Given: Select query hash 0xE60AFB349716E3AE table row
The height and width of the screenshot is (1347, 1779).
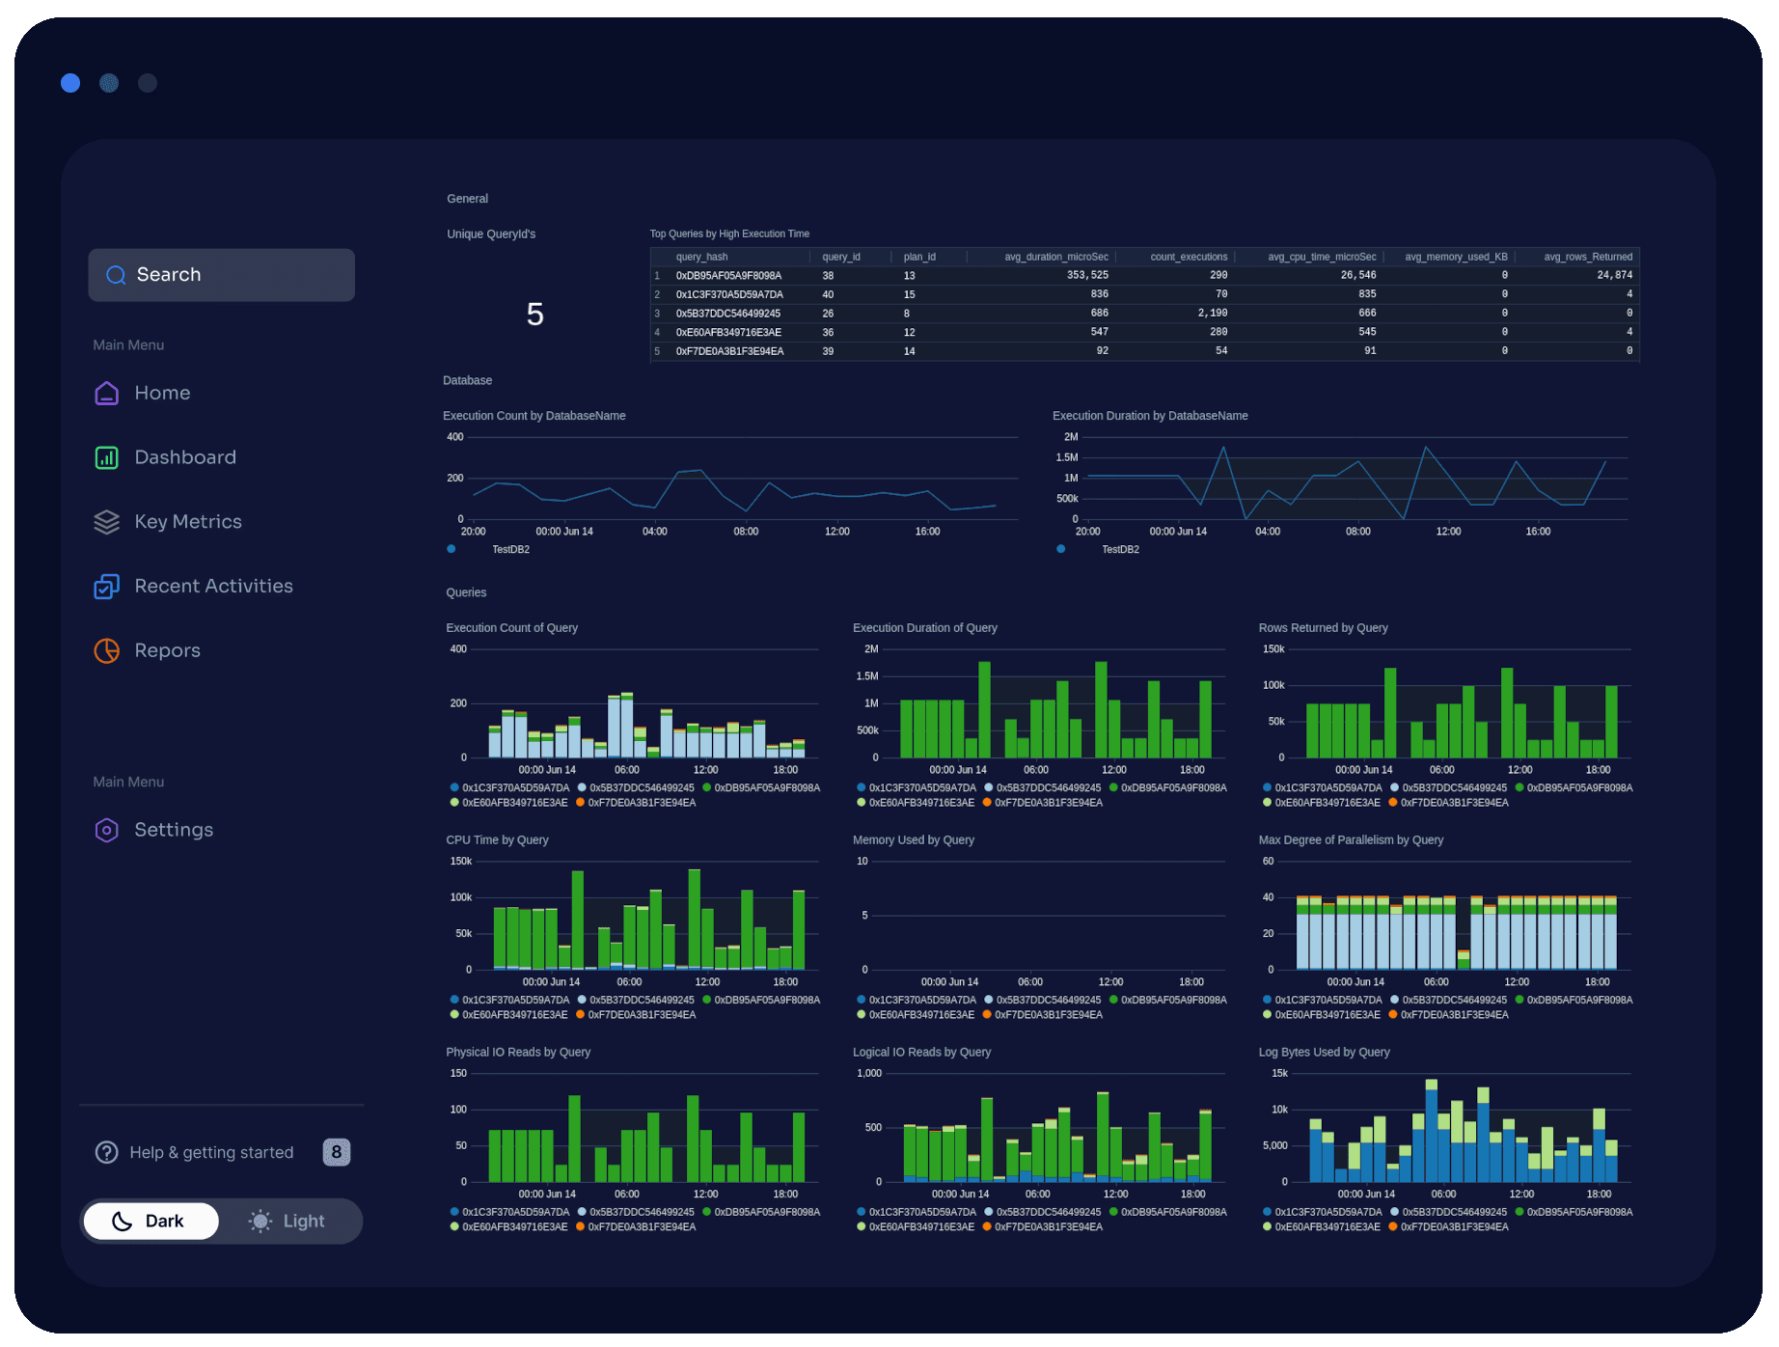Looking at the screenshot, I should tap(1145, 332).
